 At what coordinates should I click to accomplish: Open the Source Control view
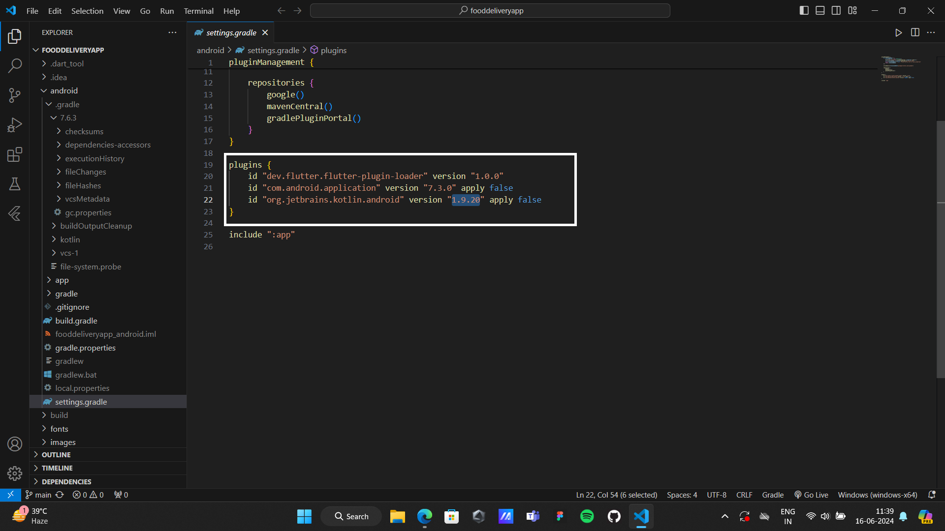pyautogui.click(x=15, y=95)
